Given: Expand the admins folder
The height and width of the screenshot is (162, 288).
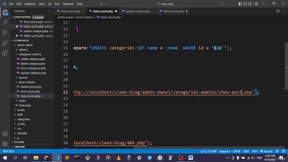Looking at the screenshot, I should point(23,49).
